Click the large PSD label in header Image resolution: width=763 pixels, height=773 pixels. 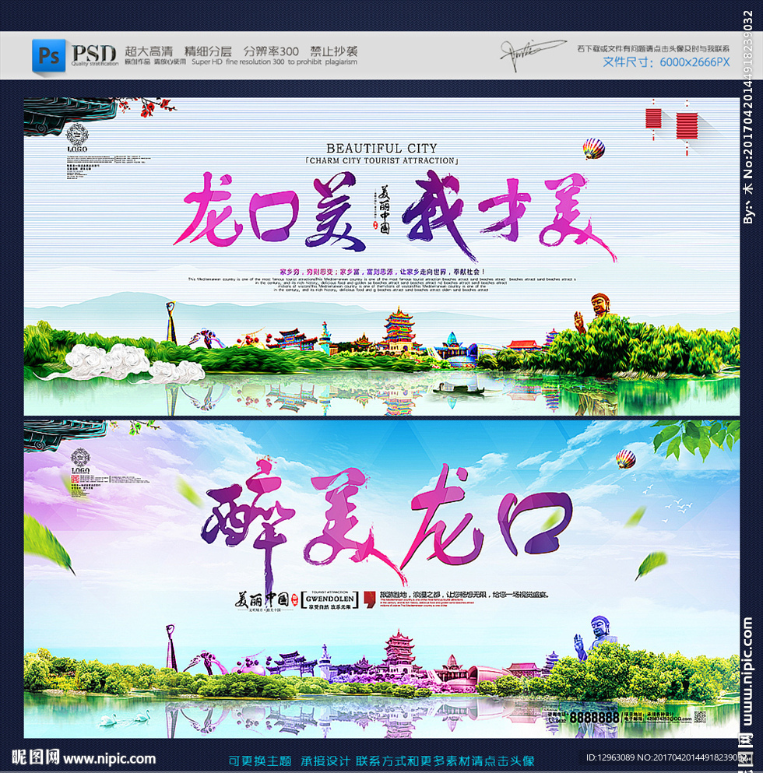[x=93, y=53]
